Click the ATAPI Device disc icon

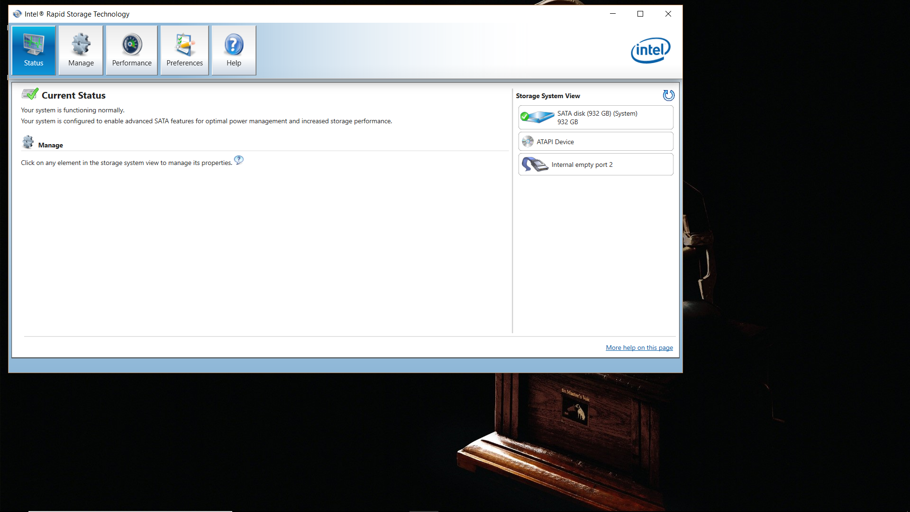(528, 141)
